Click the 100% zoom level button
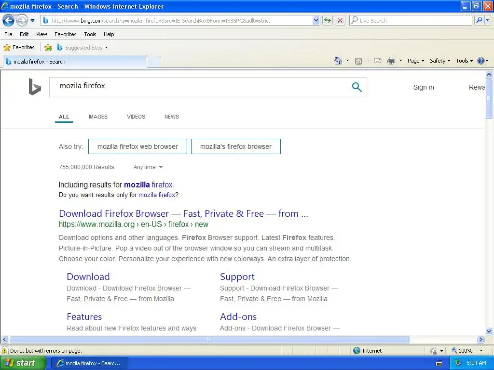Image resolution: width=494 pixels, height=370 pixels. point(463,351)
